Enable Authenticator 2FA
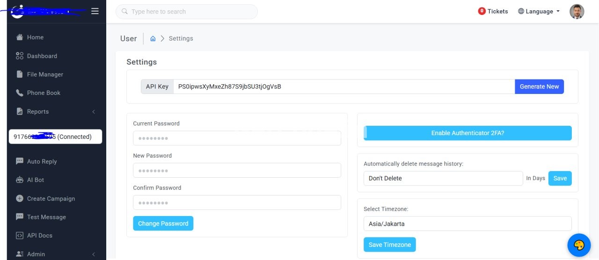The height and width of the screenshot is (260, 599). tap(468, 133)
